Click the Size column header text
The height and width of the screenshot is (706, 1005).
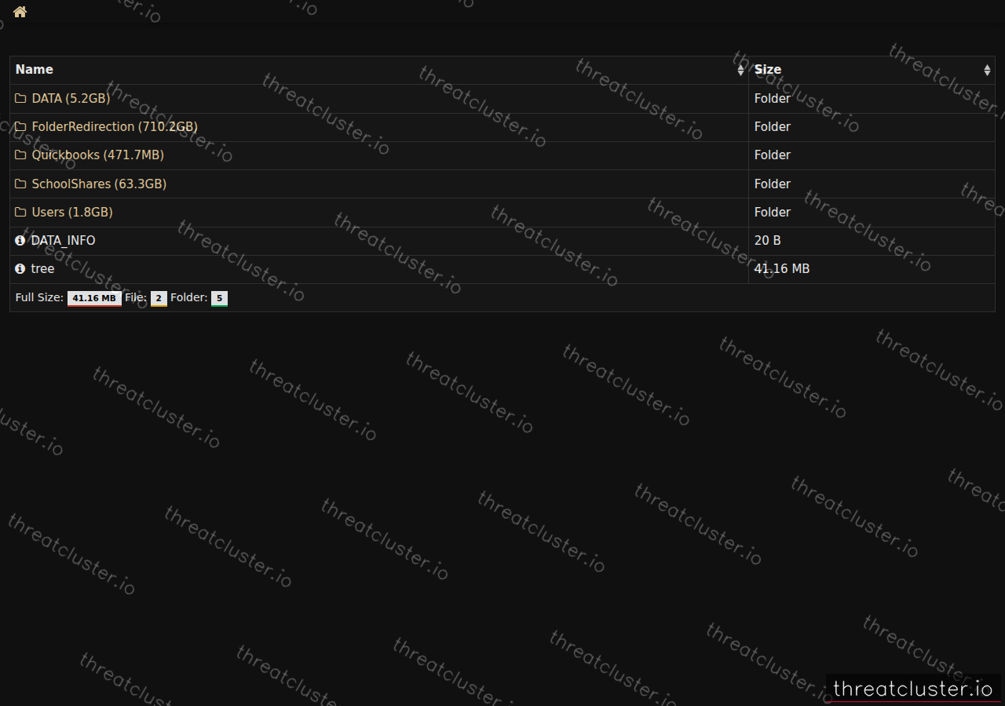pyautogui.click(x=768, y=70)
